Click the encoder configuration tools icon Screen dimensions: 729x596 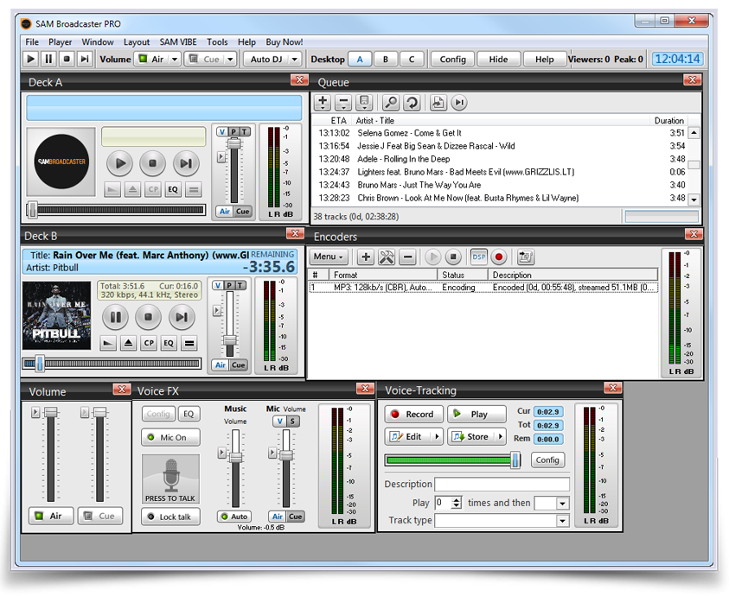pyautogui.click(x=387, y=257)
